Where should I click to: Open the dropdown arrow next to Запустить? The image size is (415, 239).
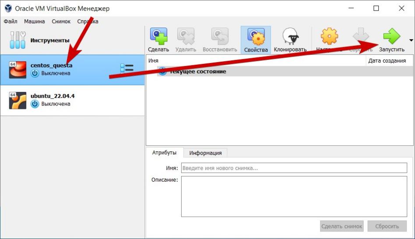tap(411, 40)
